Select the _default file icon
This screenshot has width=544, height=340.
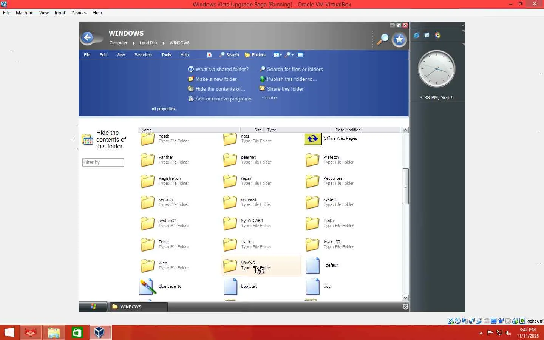point(312,266)
